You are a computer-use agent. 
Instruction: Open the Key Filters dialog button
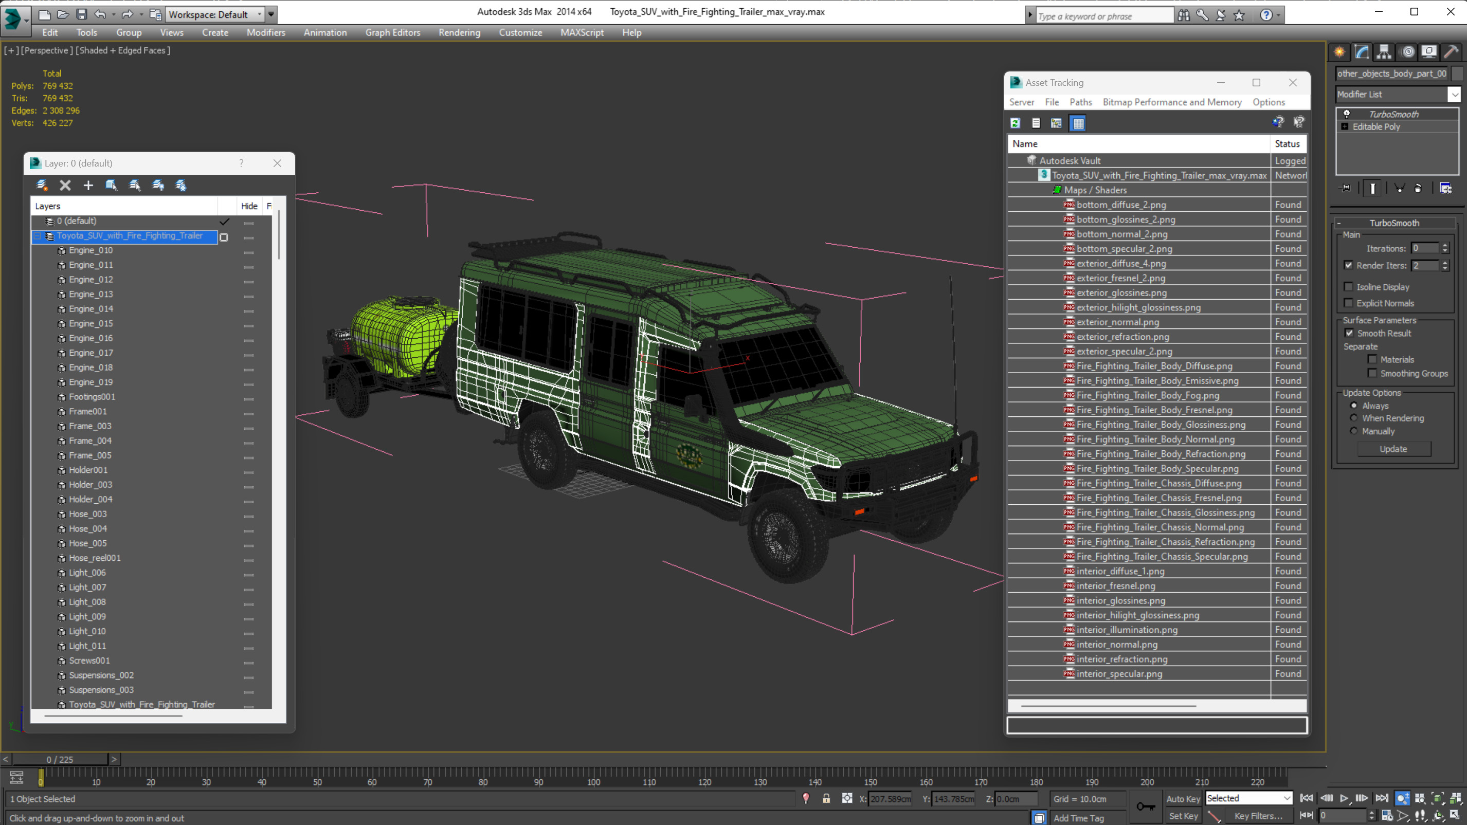point(1259,816)
